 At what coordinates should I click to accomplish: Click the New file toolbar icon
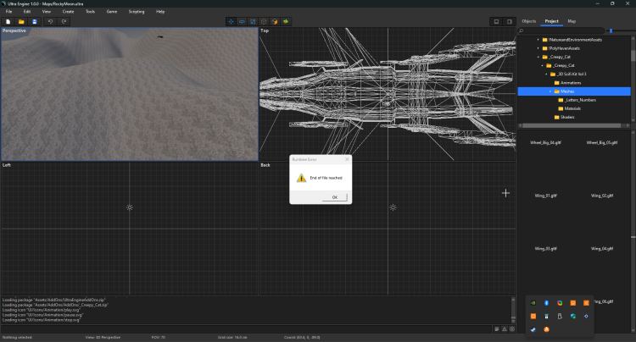tap(8, 21)
